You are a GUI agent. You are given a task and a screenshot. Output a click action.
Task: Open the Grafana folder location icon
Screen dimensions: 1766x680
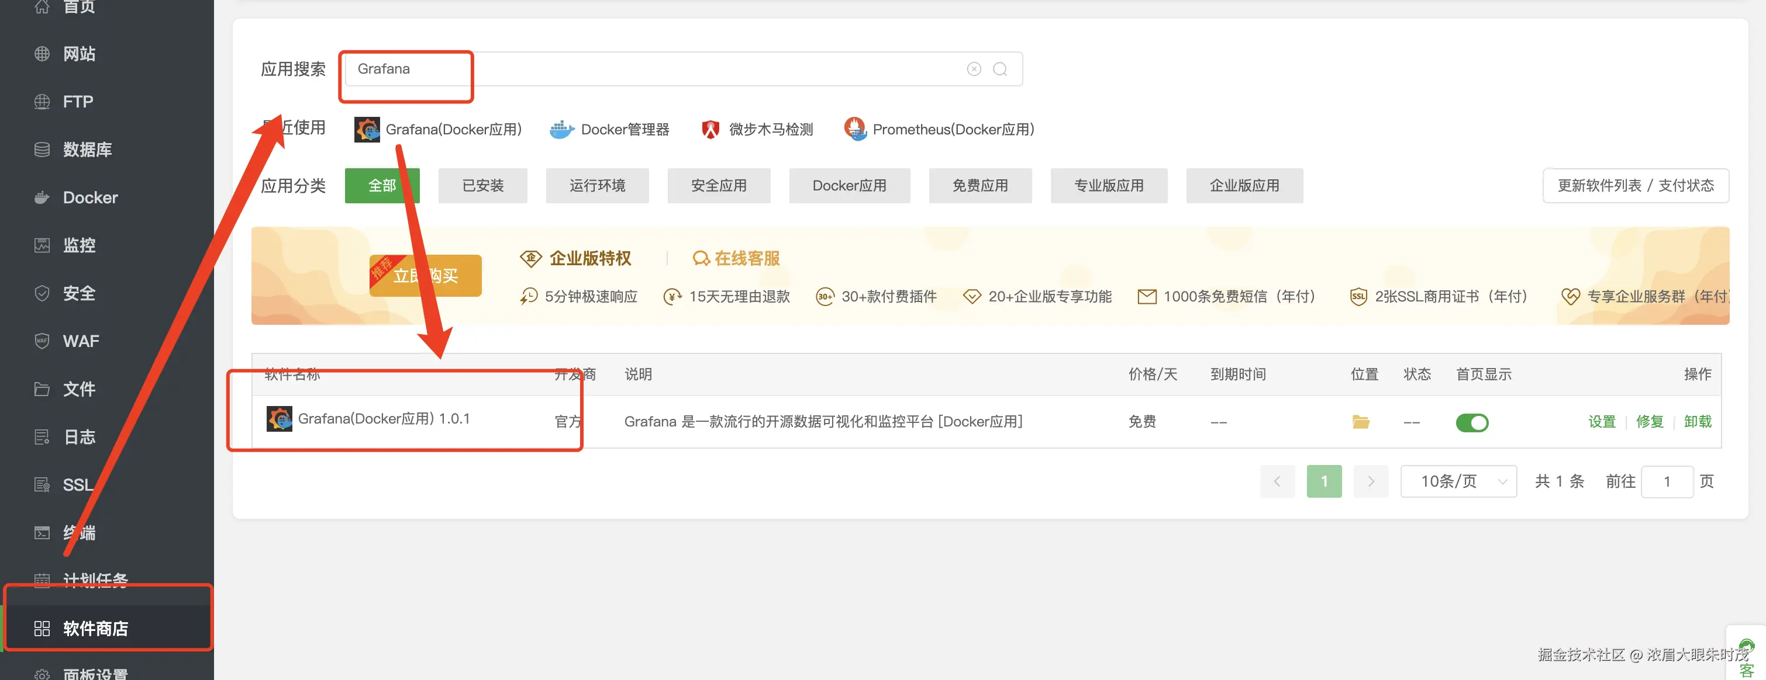[1360, 422]
